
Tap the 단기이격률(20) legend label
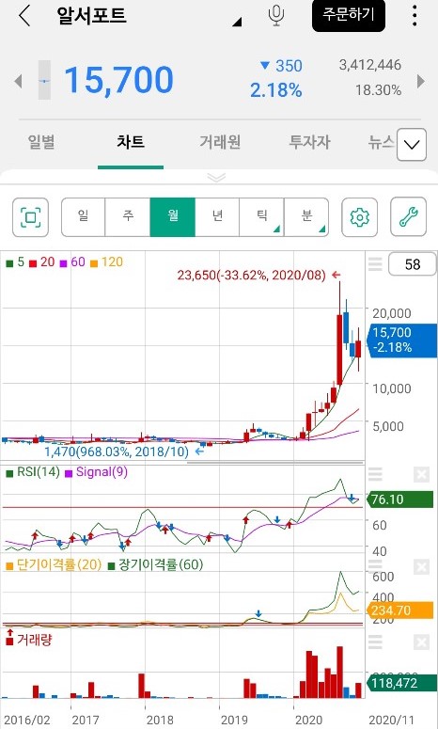point(54,565)
